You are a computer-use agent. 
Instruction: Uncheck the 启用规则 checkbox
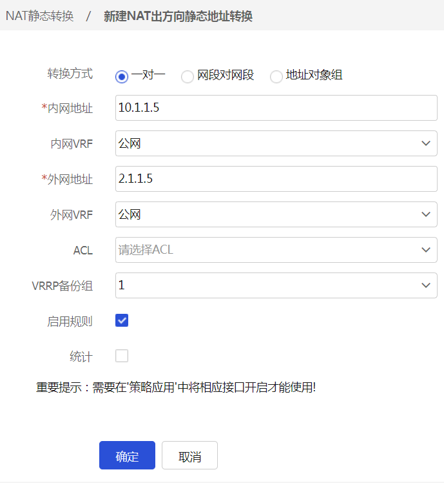click(x=122, y=320)
